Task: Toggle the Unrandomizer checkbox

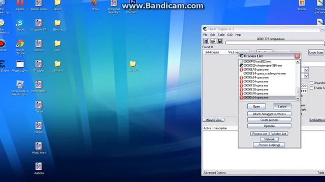Action: [311, 83]
